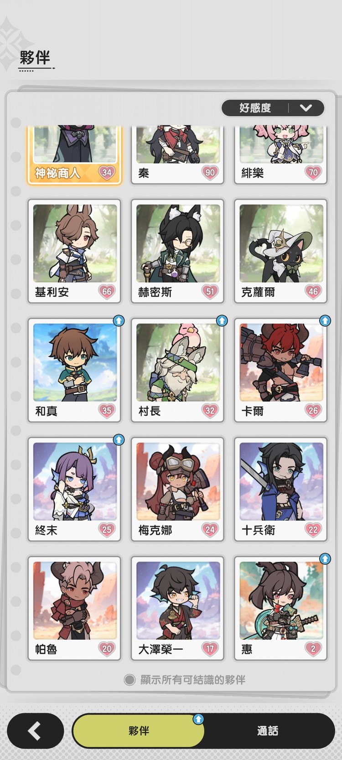Click the upgrade arrow badge on 終末
342x760 pixels.
pyautogui.click(x=119, y=439)
